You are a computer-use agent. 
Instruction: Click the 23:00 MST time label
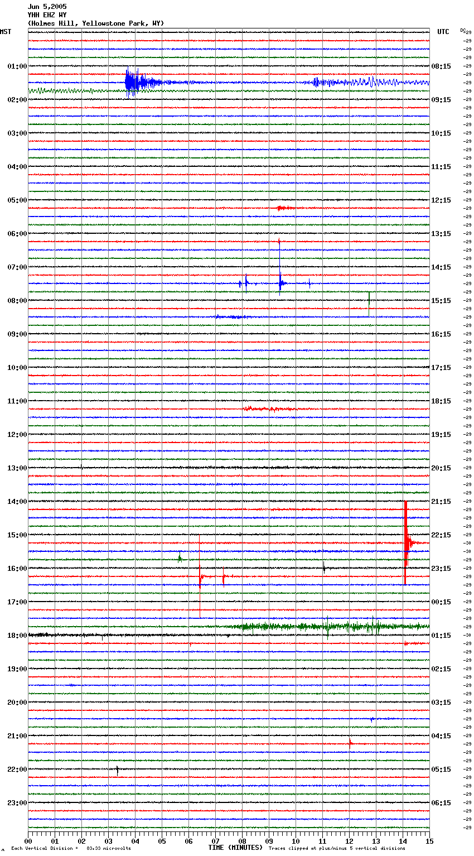tap(17, 803)
